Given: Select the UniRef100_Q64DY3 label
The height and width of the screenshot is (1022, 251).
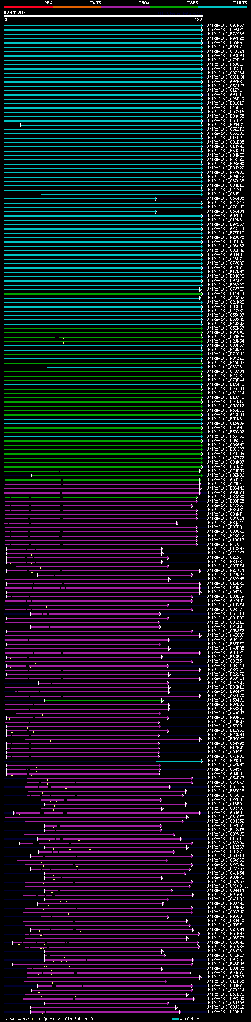Looking at the screenshot, I should pyautogui.click(x=225, y=779).
